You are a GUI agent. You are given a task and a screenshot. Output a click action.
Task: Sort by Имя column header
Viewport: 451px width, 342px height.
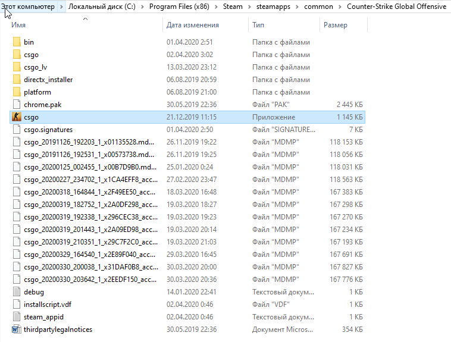[x=18, y=25]
